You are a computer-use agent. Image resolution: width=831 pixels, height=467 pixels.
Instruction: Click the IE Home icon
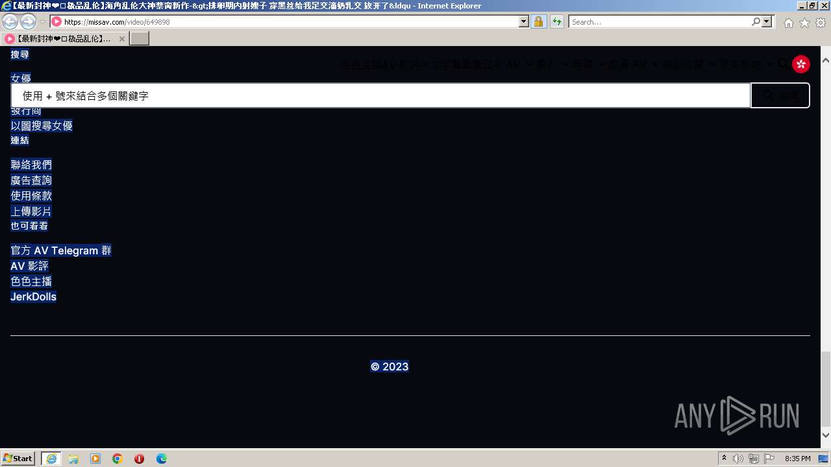788,23
